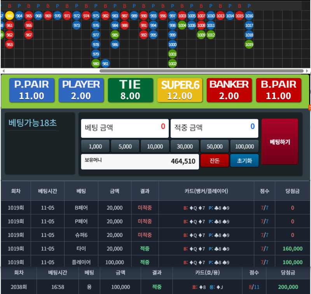Pick the green TIE 8.00 bet
Screen dimensions: 311x294
coord(130,90)
